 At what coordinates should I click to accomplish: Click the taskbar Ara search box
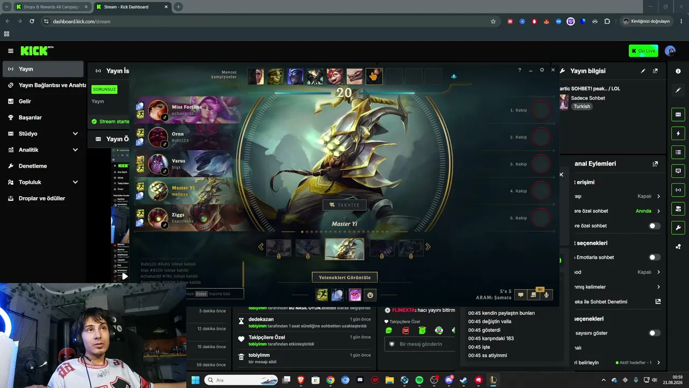pos(242,380)
